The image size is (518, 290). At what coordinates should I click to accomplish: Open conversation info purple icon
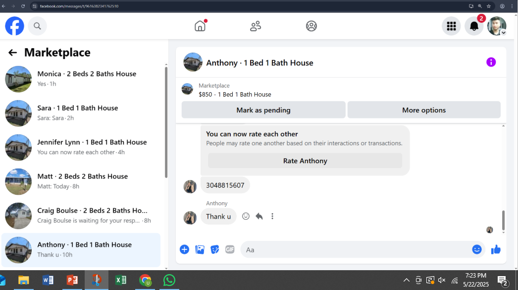[x=491, y=62]
